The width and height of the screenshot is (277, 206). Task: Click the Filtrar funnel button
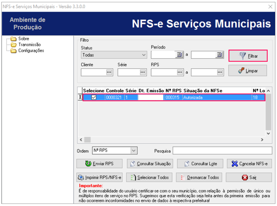click(x=248, y=56)
